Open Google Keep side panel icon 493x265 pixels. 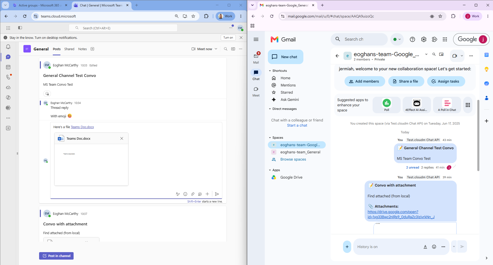[x=487, y=69]
